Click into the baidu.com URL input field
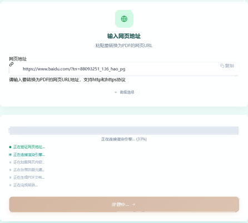 [123, 69]
